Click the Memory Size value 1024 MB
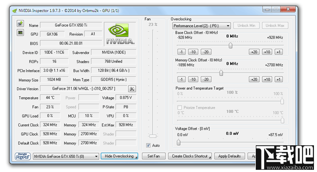317x172 pixels. pyautogui.click(x=54, y=80)
